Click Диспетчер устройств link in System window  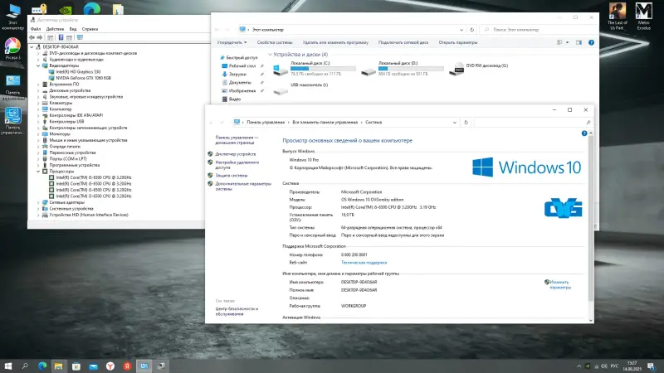tap(236, 154)
